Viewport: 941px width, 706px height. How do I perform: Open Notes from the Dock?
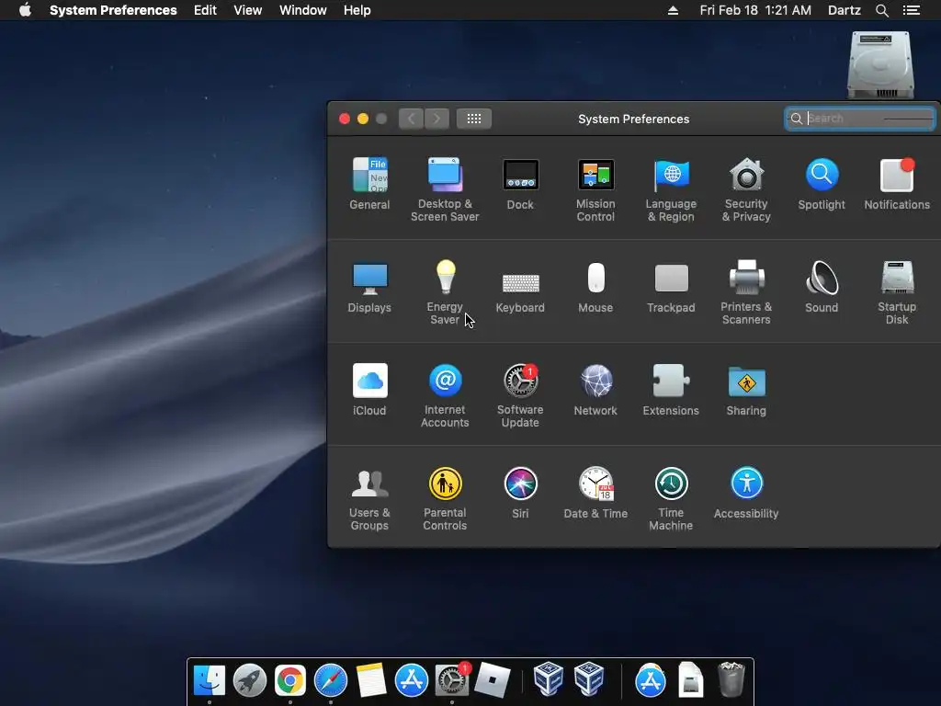coord(371,681)
